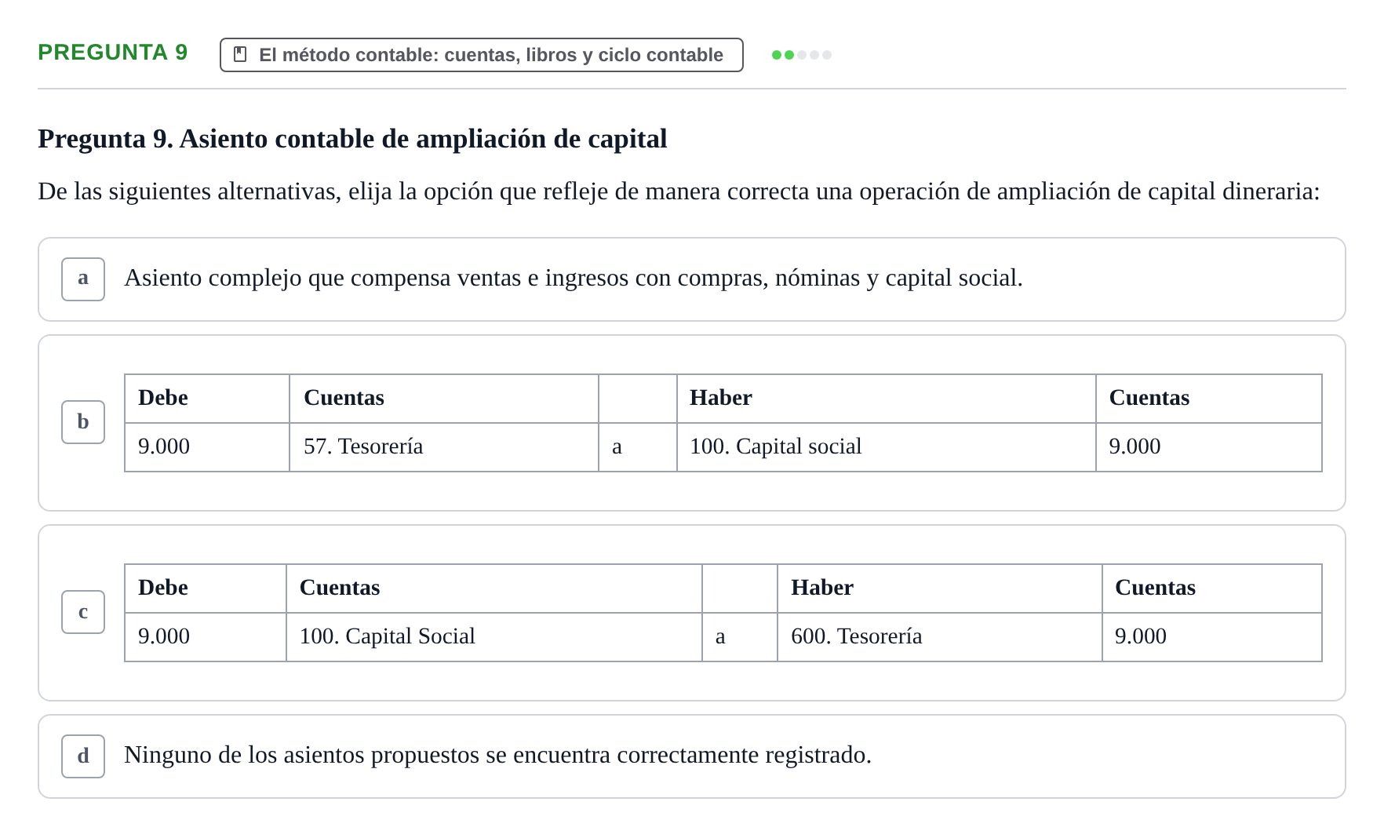Click debit amount 9.000 in option b
The image size is (1384, 838).
tap(207, 447)
